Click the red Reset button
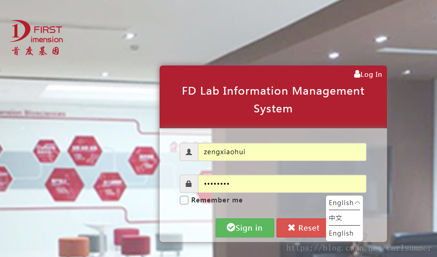The height and width of the screenshot is (257, 437). coord(301,228)
